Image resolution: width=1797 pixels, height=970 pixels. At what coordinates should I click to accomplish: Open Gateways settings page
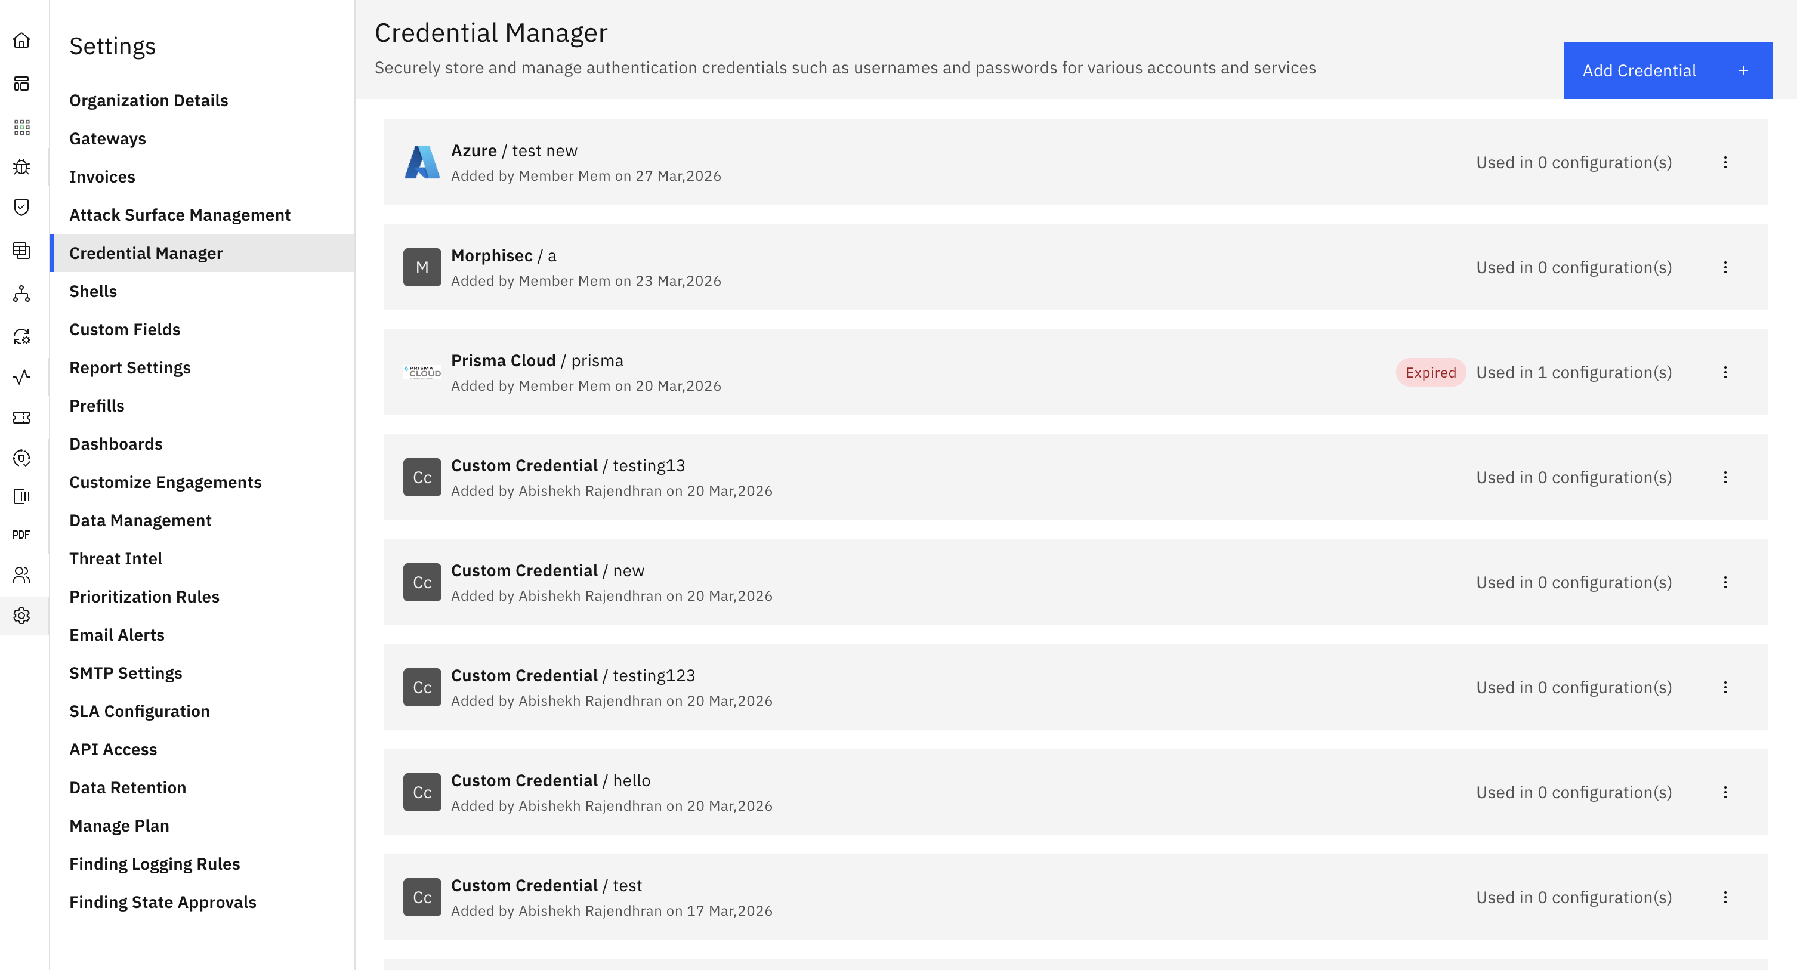click(x=107, y=139)
